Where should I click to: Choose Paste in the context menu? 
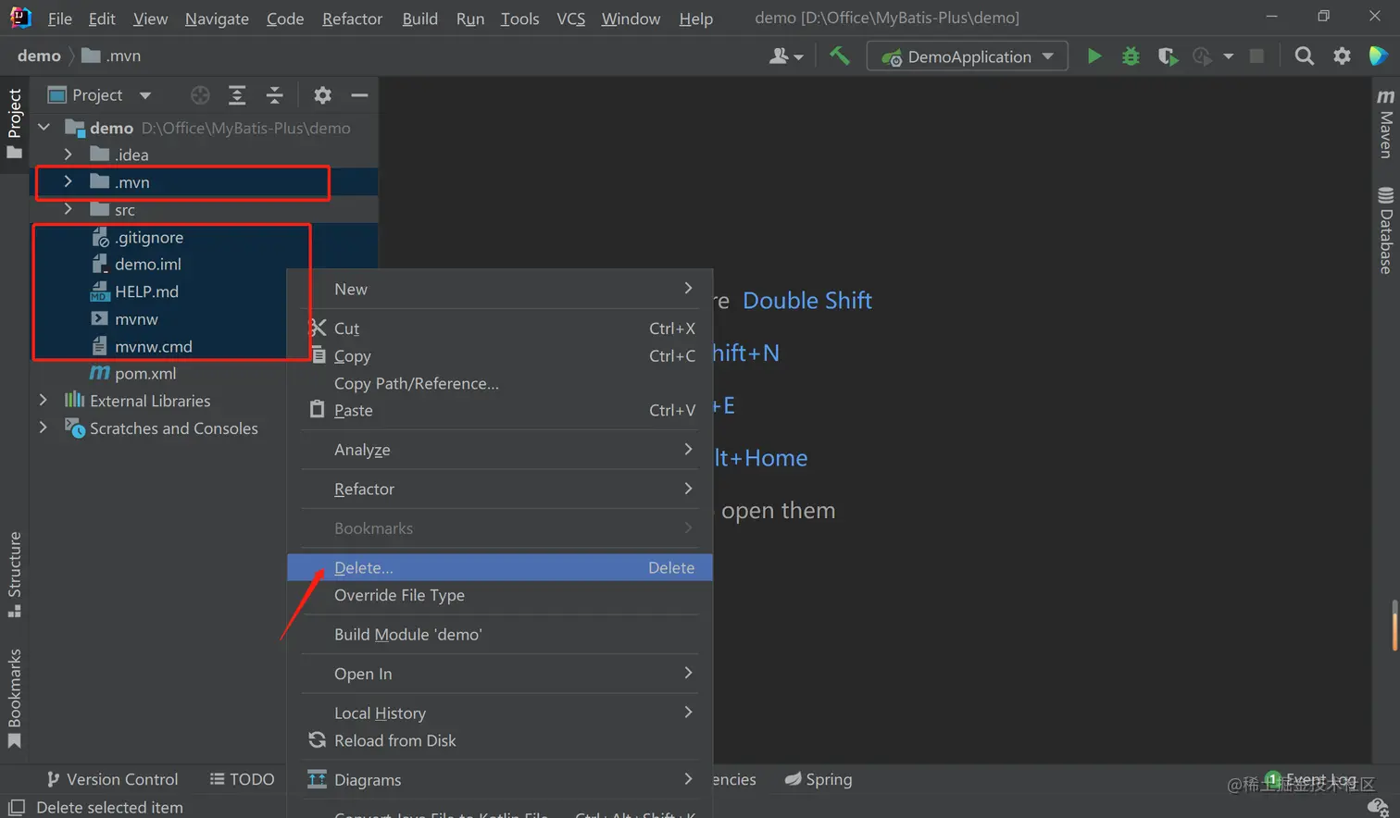coord(500,410)
